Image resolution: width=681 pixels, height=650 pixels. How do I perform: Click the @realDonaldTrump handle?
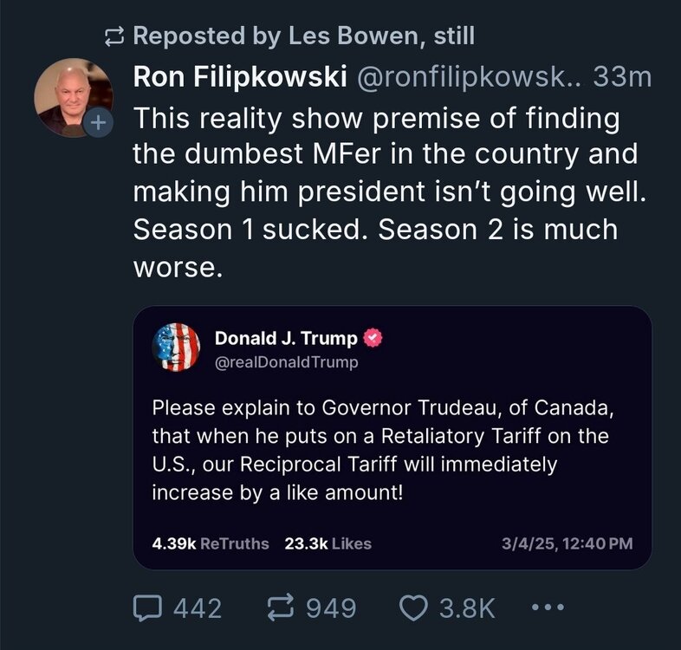tap(286, 362)
